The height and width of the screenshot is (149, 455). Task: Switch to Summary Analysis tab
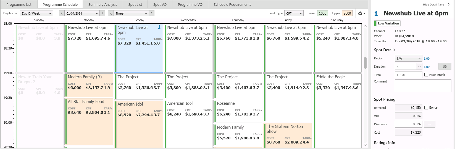[x=103, y=4]
